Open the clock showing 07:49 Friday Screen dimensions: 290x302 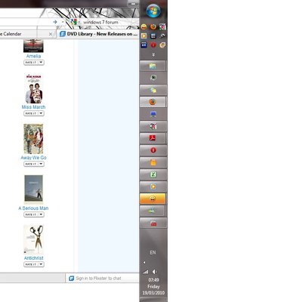pyautogui.click(x=153, y=286)
